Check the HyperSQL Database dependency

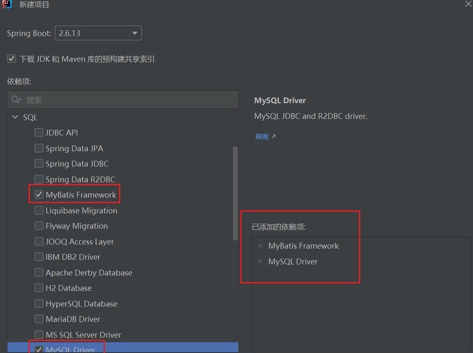coord(39,303)
